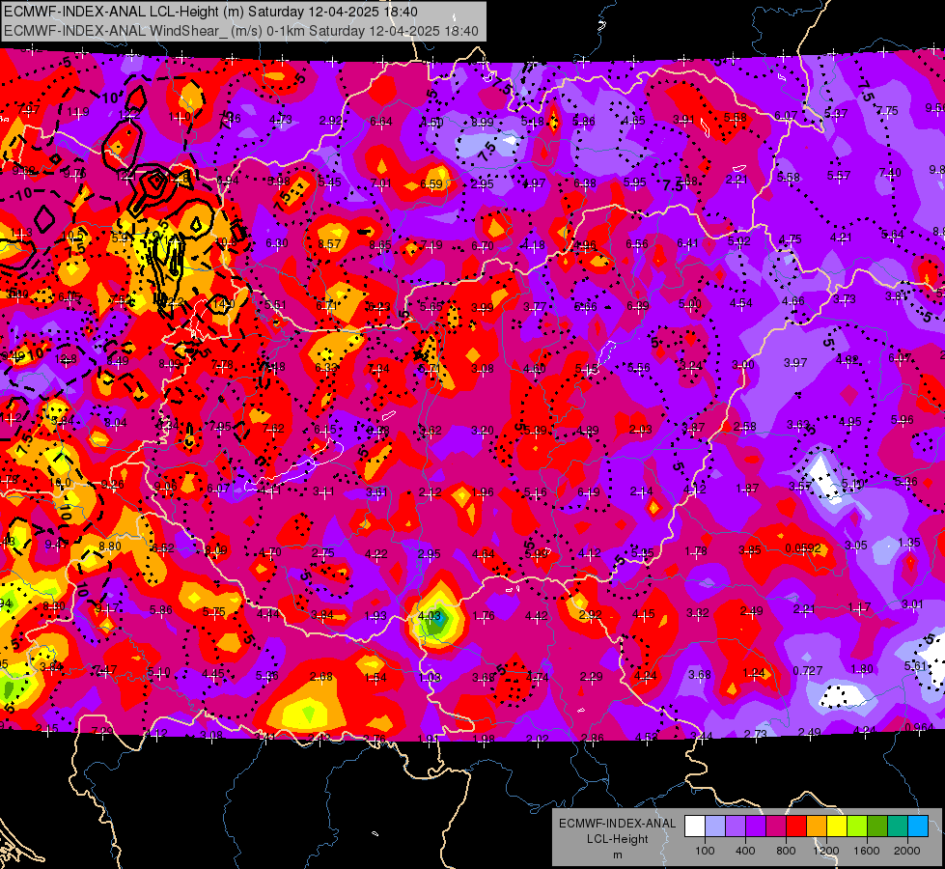Click the grid value 0.727
Viewport: 945px width, 869px height.
tap(808, 671)
